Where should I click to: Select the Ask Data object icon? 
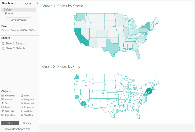click(22, 111)
